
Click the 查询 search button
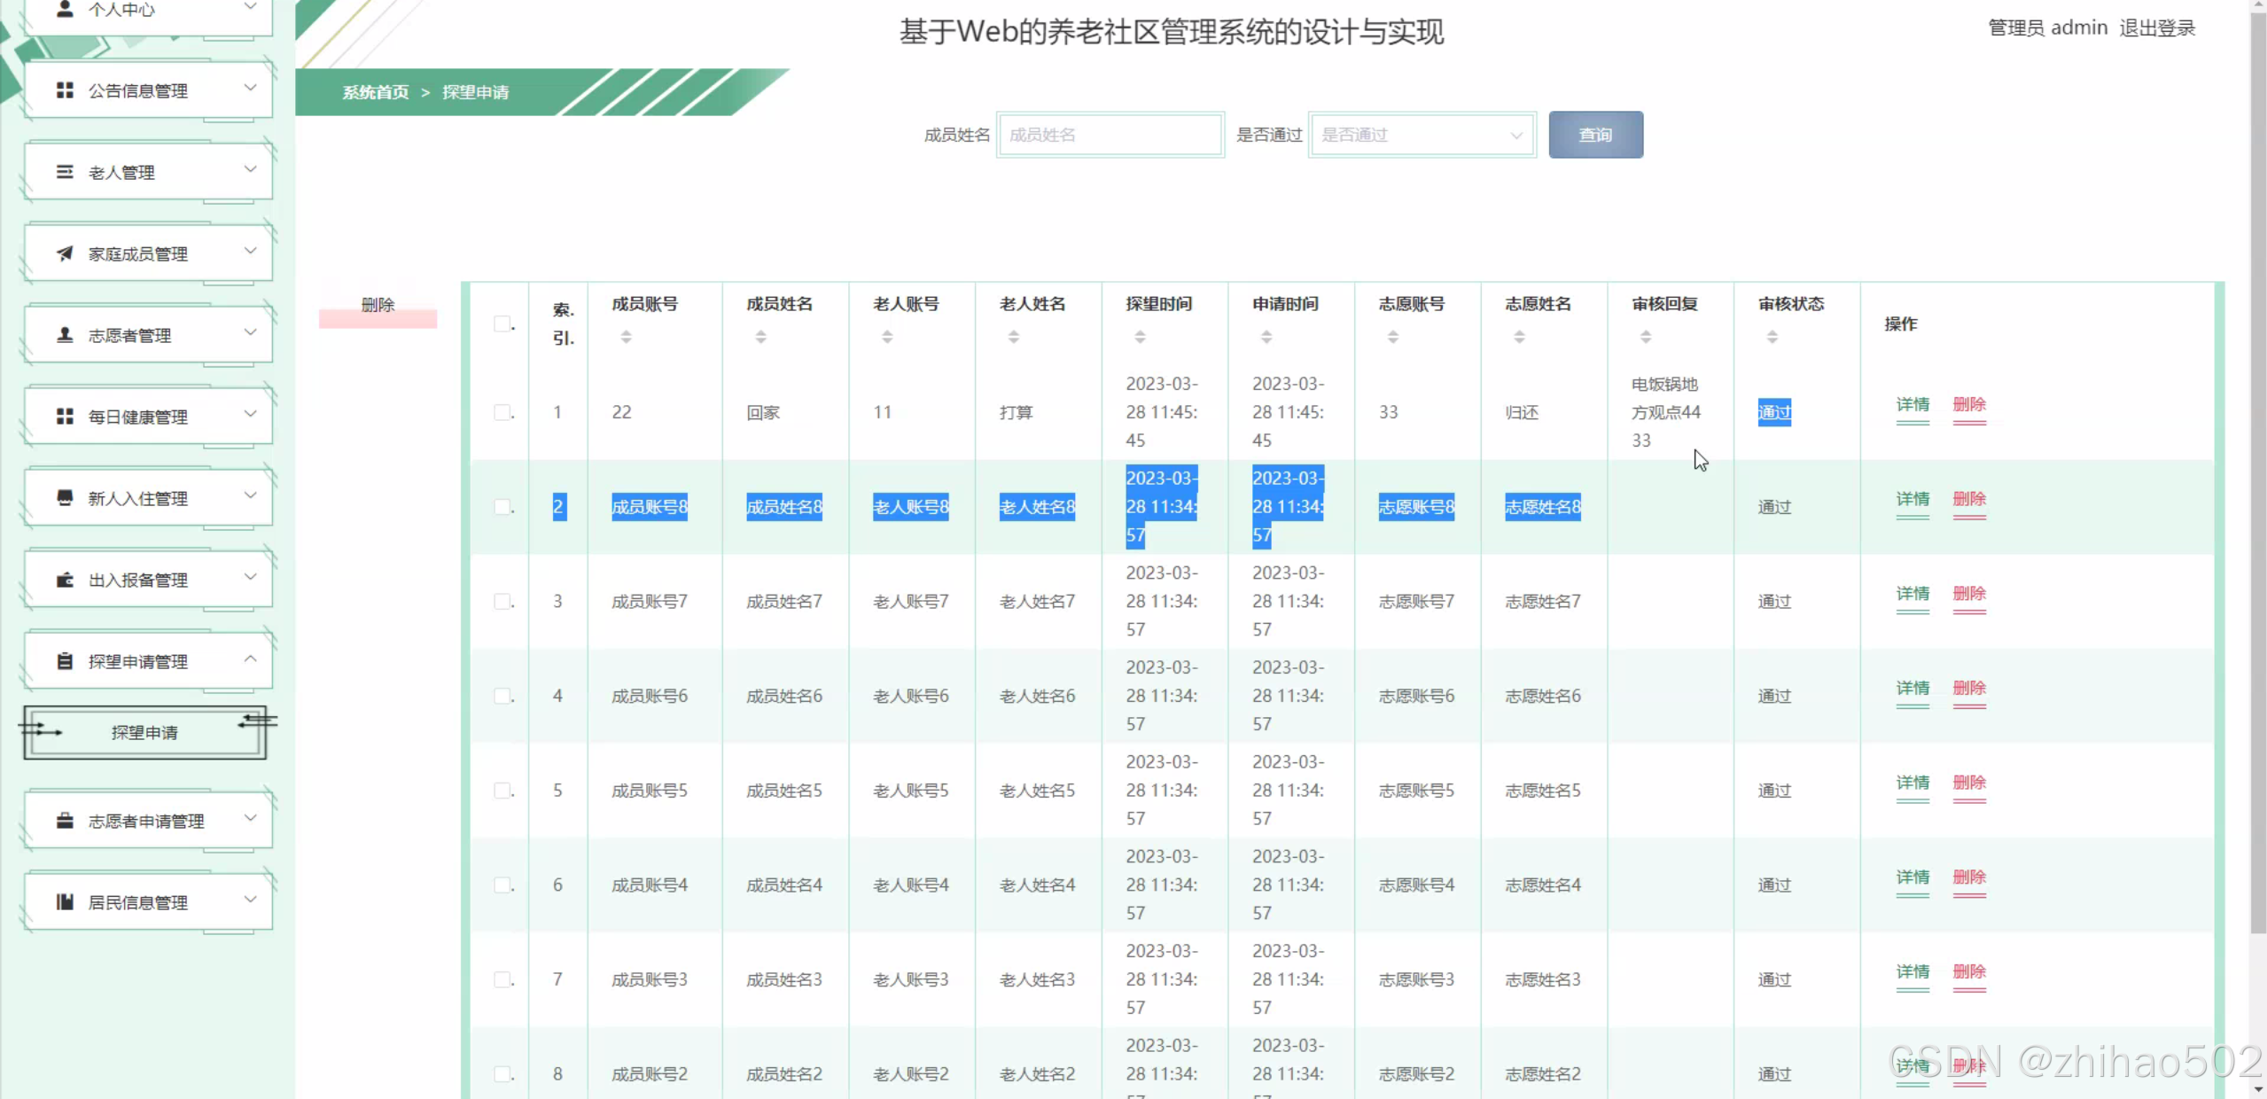pyautogui.click(x=1595, y=135)
